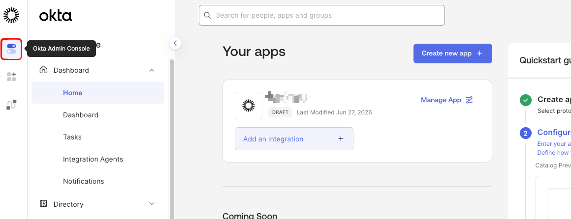Open Tasks in the sidebar
The height and width of the screenshot is (219, 571).
click(x=72, y=137)
